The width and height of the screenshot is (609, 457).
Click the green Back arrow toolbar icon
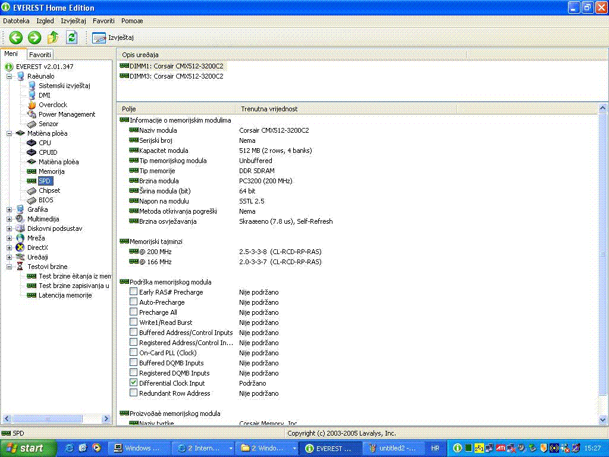pos(16,37)
